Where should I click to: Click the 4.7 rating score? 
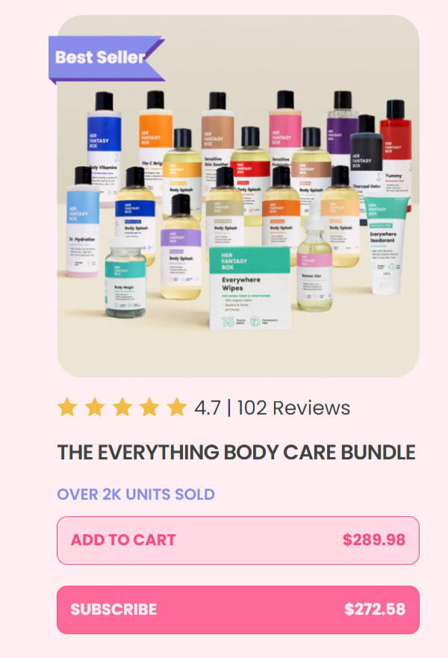[208, 408]
